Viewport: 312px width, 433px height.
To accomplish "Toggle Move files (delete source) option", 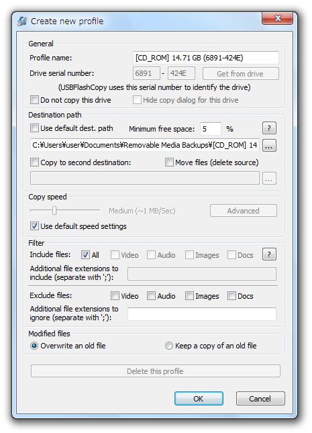I will [169, 162].
